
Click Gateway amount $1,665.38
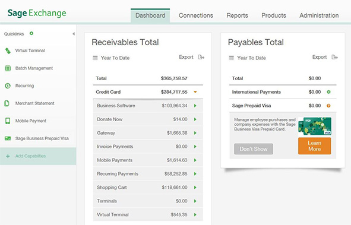point(177,133)
